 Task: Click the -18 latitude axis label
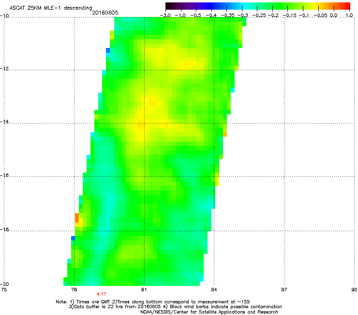4,229
